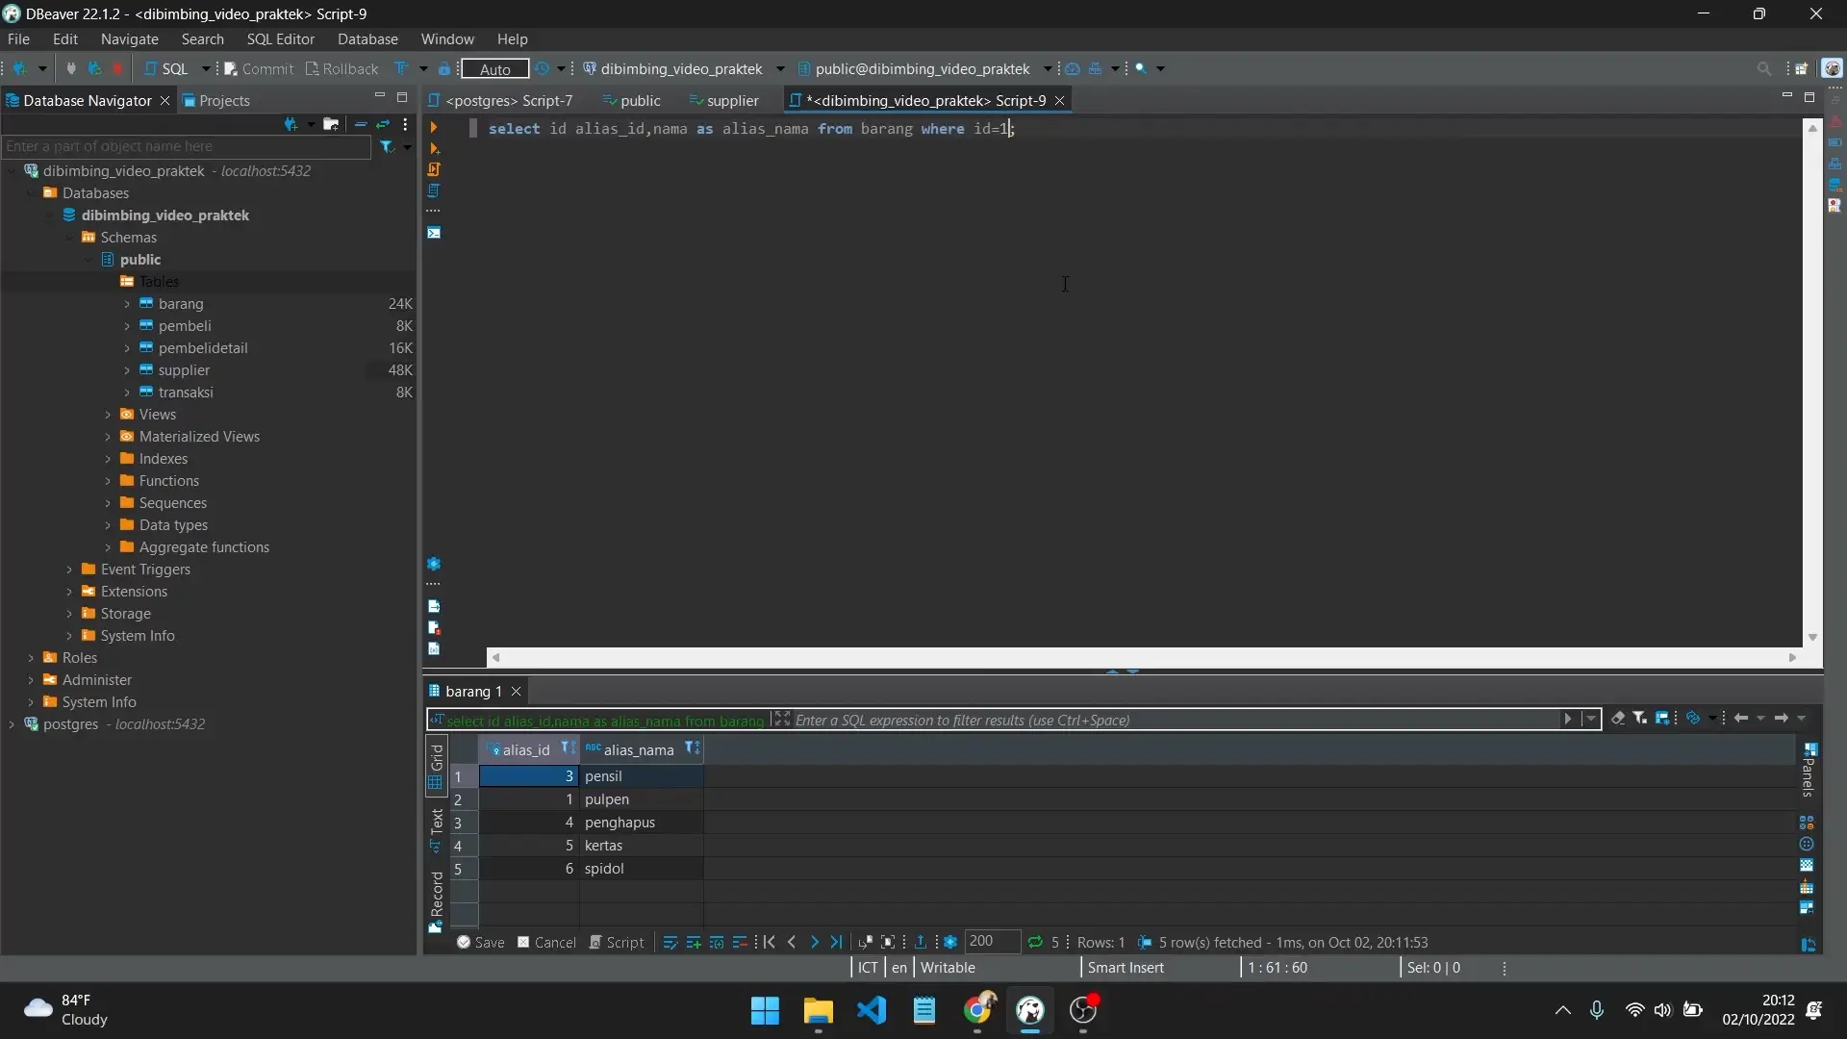Open the Database menu
The height and width of the screenshot is (1039, 1847).
tap(367, 39)
